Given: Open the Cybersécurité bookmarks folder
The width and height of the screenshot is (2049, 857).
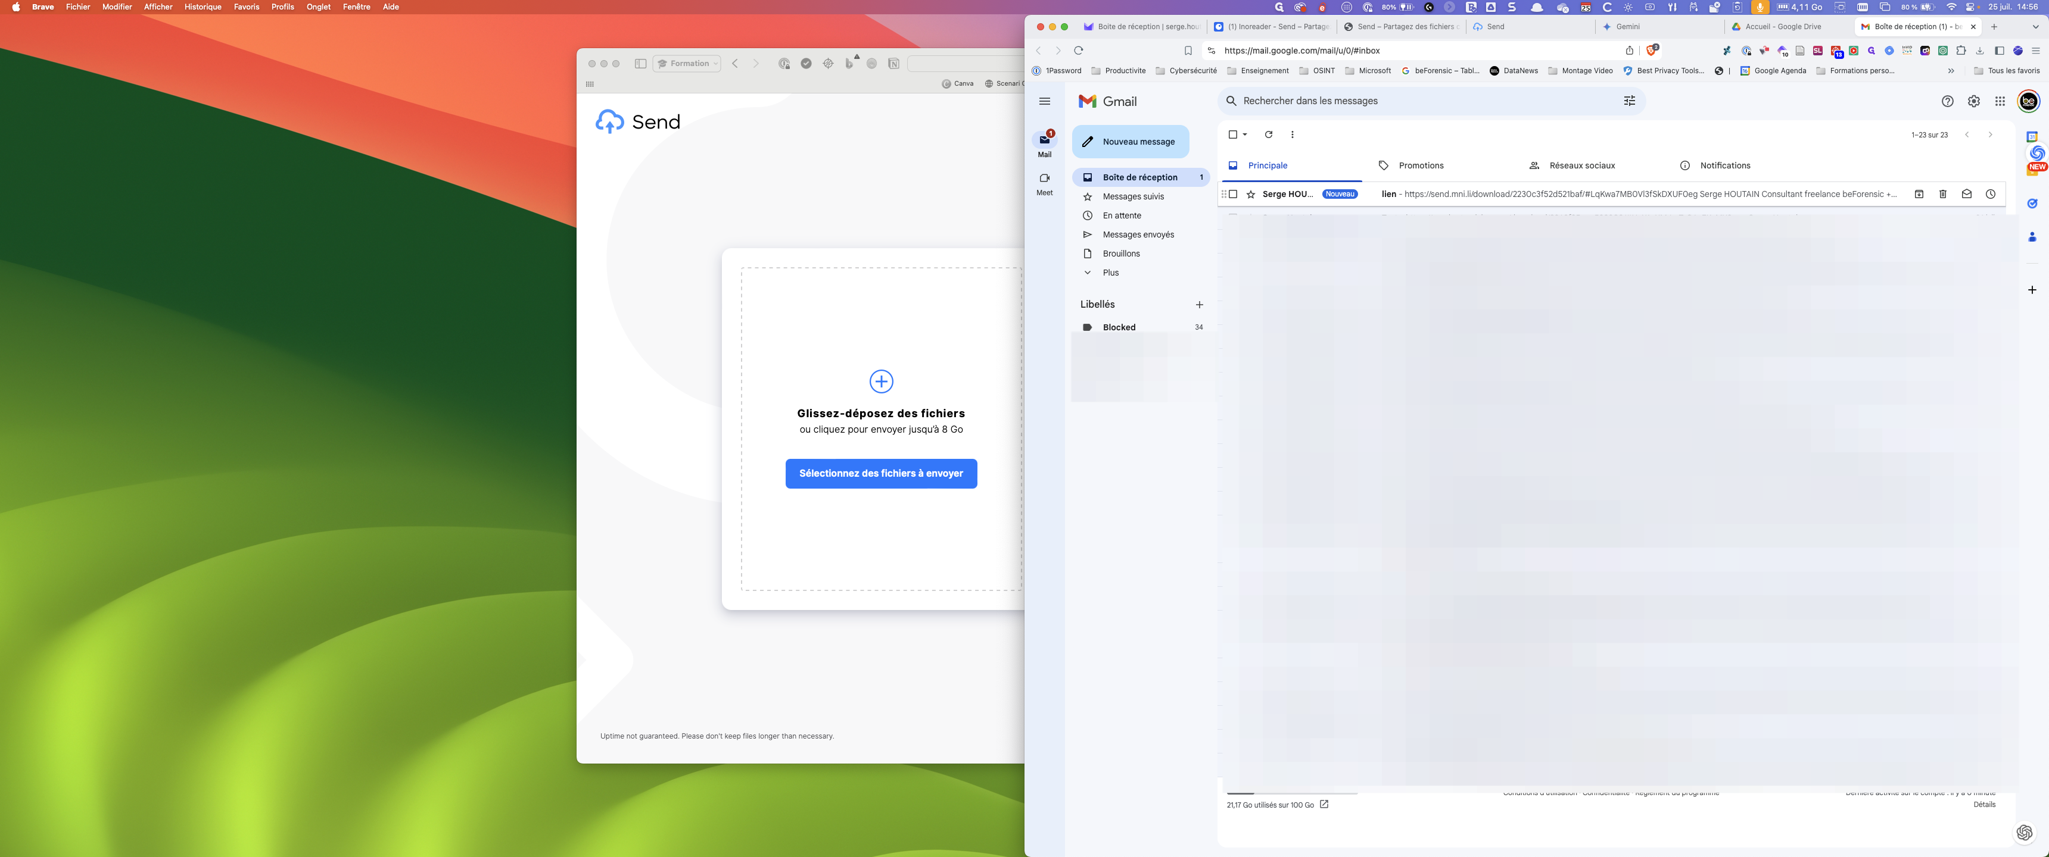Looking at the screenshot, I should (1186, 71).
